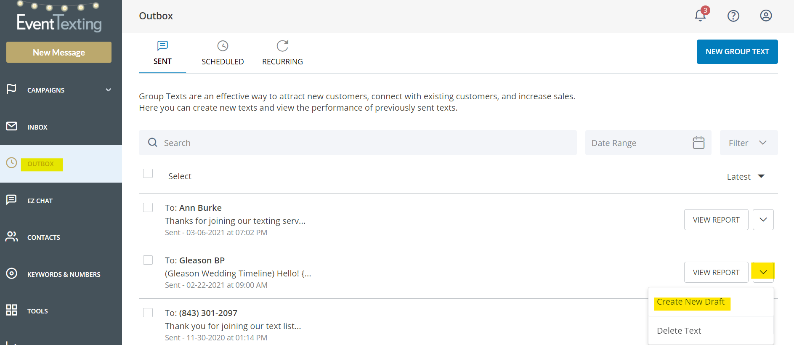The height and width of the screenshot is (345, 794).
Task: Click the 'Thanks for joining our texting serv...' preview
Action: pos(235,221)
